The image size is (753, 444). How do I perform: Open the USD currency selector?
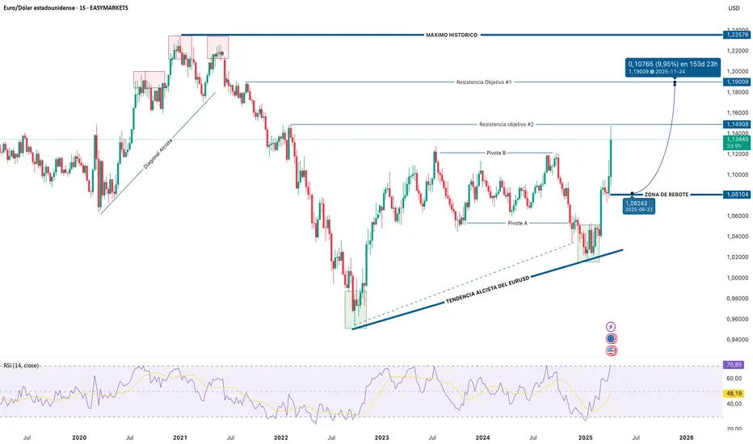pyautogui.click(x=734, y=8)
